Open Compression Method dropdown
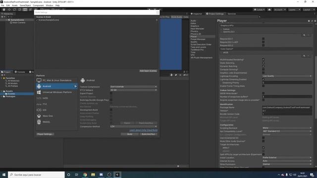The height and width of the screenshot is (178, 317). 133,127
